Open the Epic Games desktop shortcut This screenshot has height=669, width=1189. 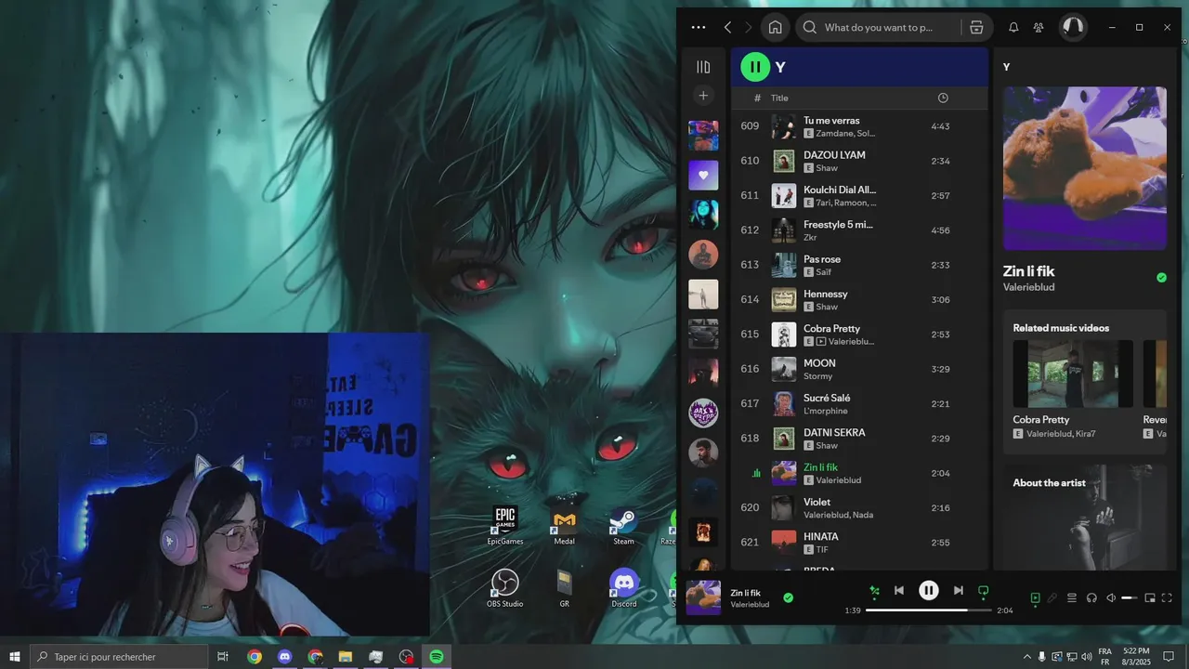pos(505,525)
